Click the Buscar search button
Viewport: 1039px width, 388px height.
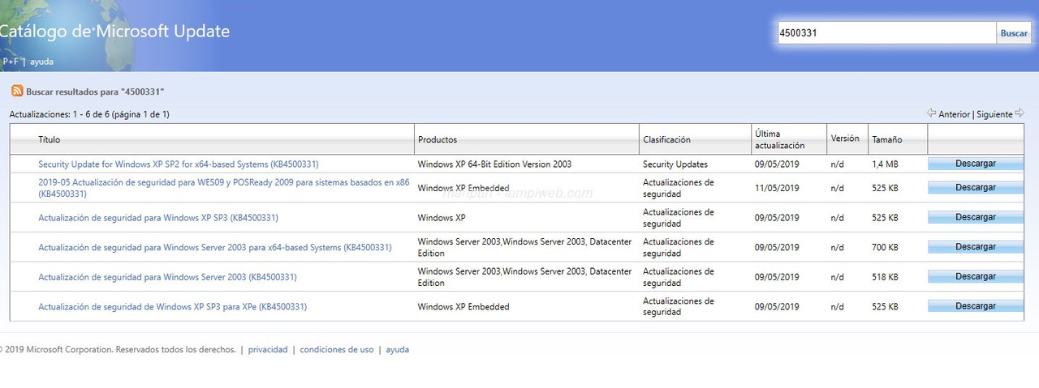coord(1014,33)
